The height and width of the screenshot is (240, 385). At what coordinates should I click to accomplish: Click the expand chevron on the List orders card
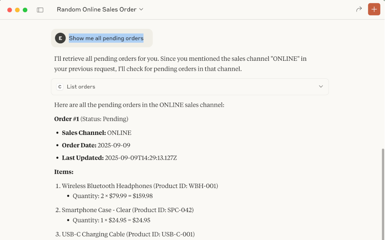click(x=320, y=86)
